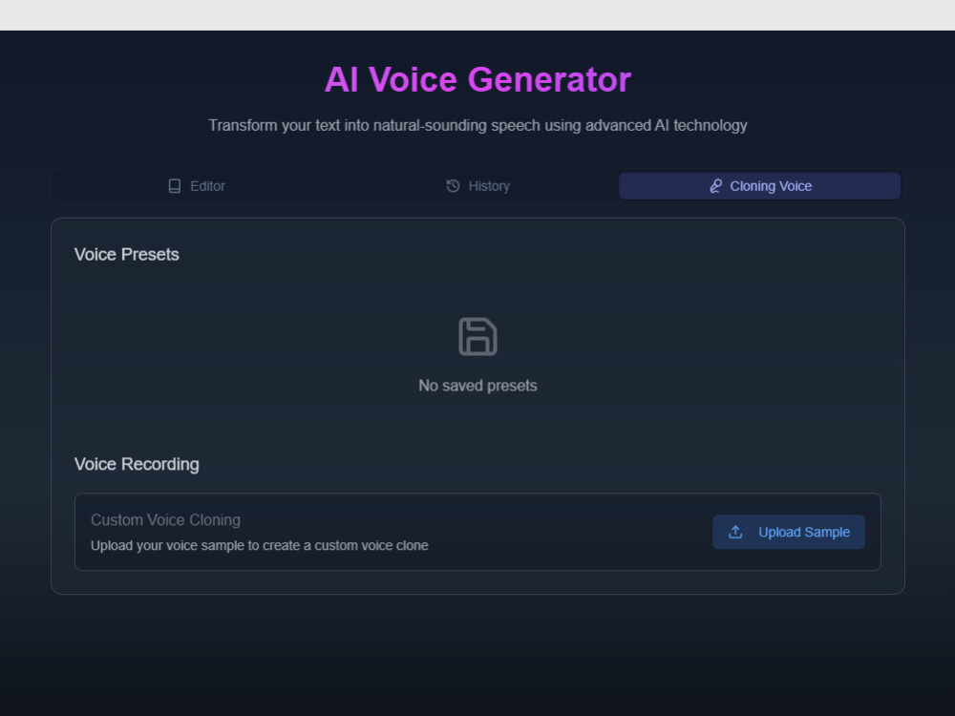Click the Voice Presets heading

point(127,255)
